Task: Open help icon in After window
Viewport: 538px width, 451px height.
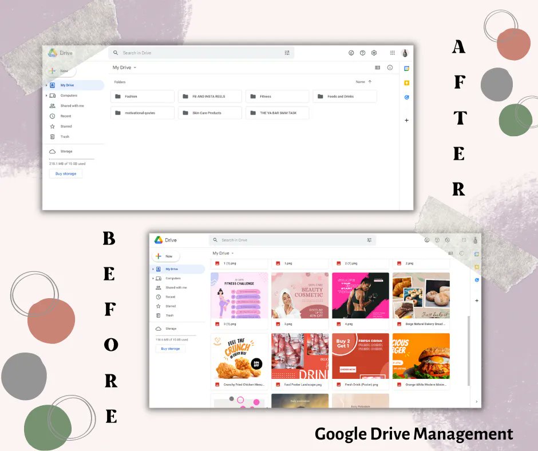Action: click(362, 53)
